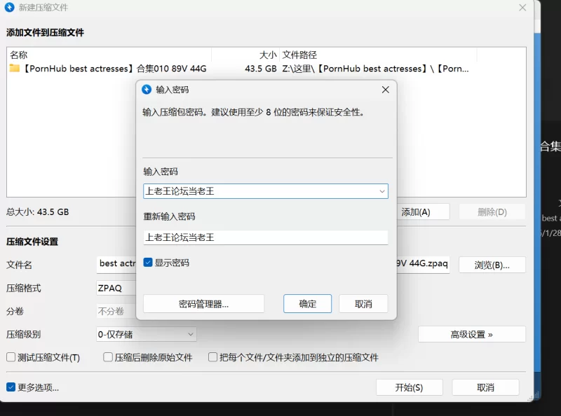Close the 输入密码 password dialog
Viewport: 561px width, 416px height.
point(385,90)
